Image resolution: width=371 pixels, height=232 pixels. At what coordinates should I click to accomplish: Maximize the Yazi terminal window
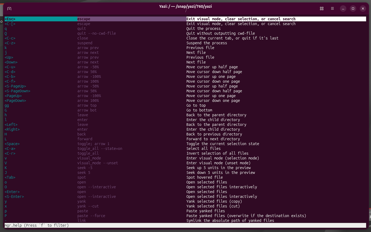click(353, 9)
